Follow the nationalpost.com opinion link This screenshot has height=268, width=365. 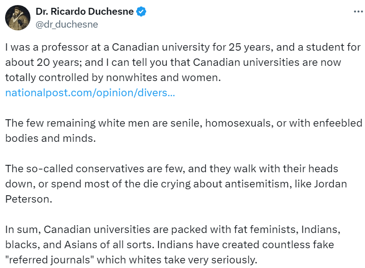click(90, 93)
